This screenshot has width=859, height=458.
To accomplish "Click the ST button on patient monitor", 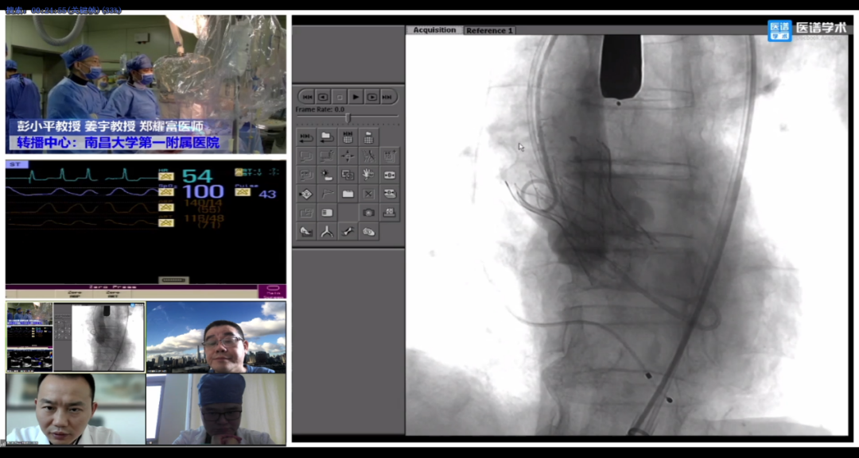I will [17, 164].
